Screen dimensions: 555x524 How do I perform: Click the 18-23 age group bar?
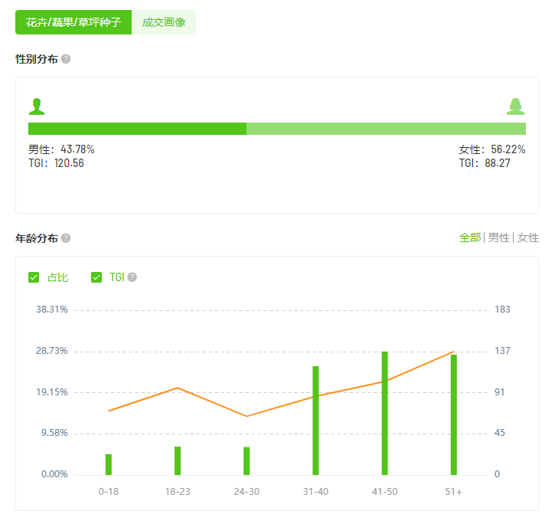178,460
